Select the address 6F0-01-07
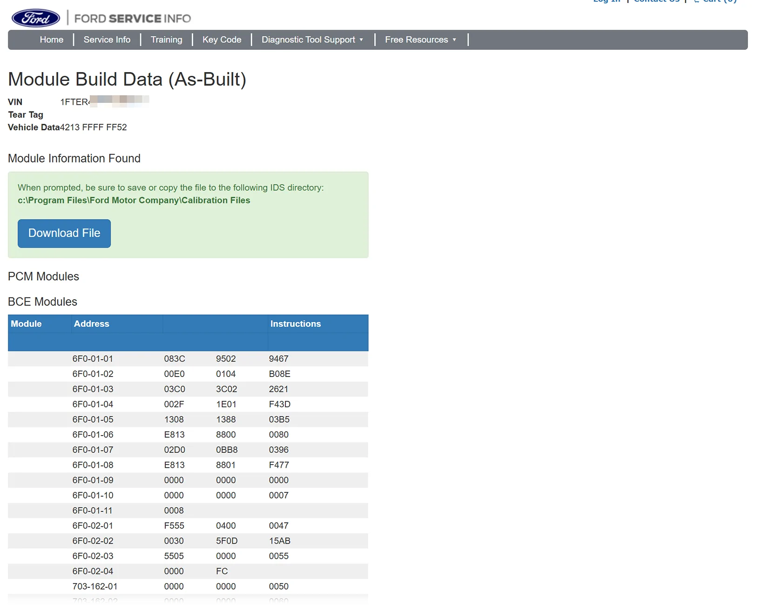The image size is (761, 605). pyautogui.click(x=93, y=450)
